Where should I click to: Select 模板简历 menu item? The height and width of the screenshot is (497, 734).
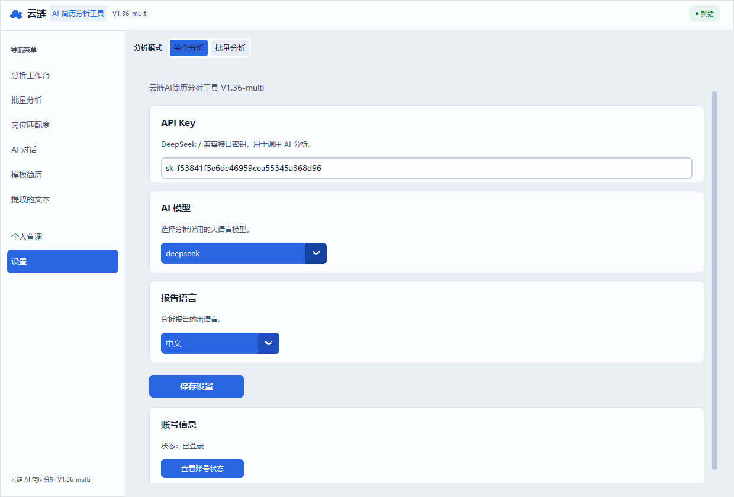coord(63,175)
